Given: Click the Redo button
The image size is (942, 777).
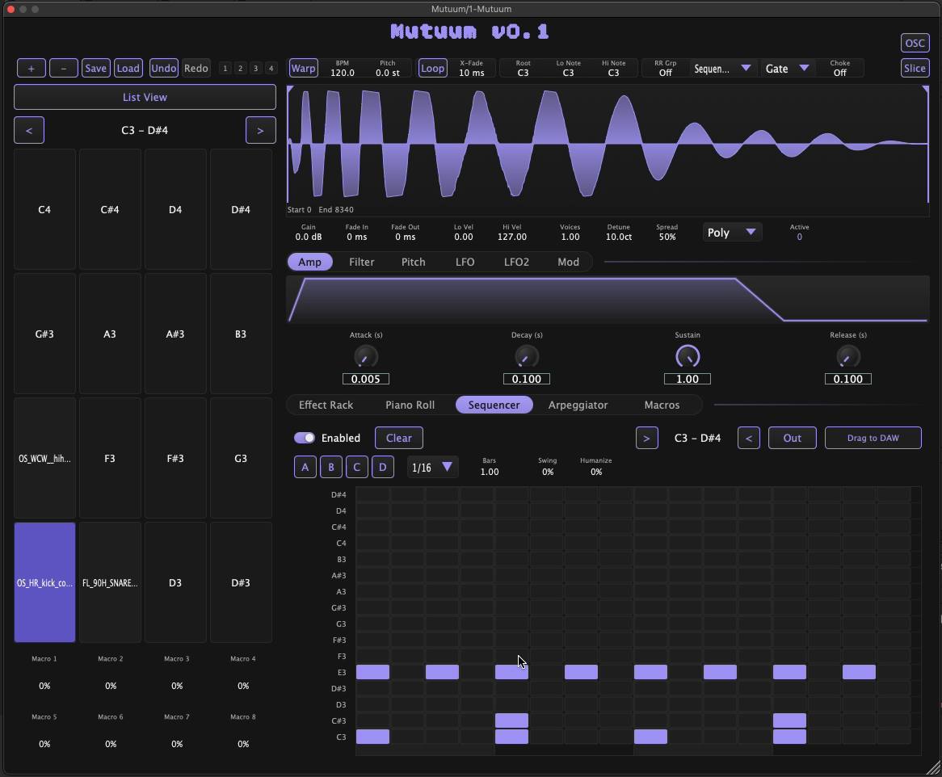Looking at the screenshot, I should (x=196, y=68).
